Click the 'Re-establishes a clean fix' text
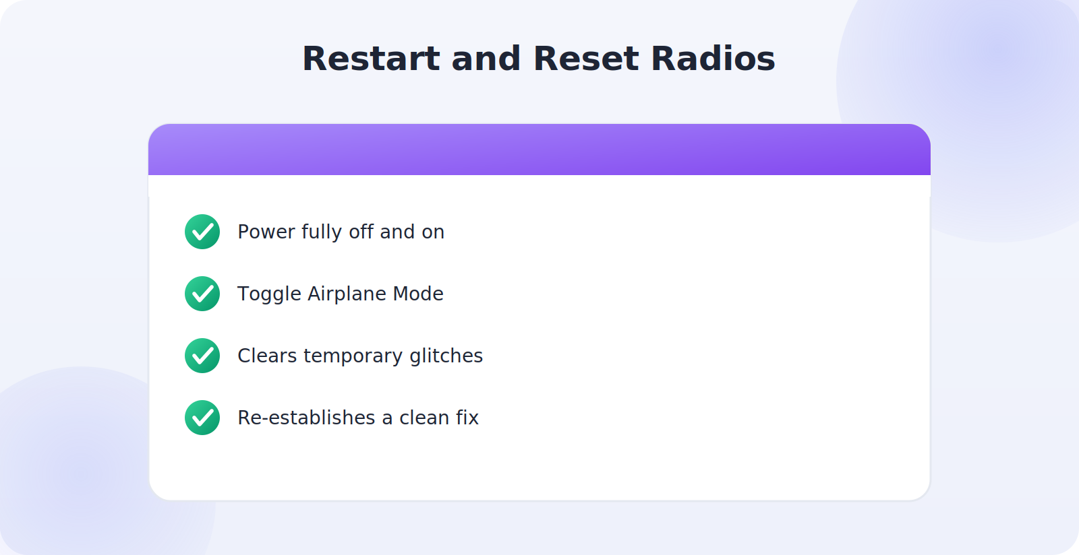Image resolution: width=1079 pixels, height=555 pixels. [x=358, y=418]
